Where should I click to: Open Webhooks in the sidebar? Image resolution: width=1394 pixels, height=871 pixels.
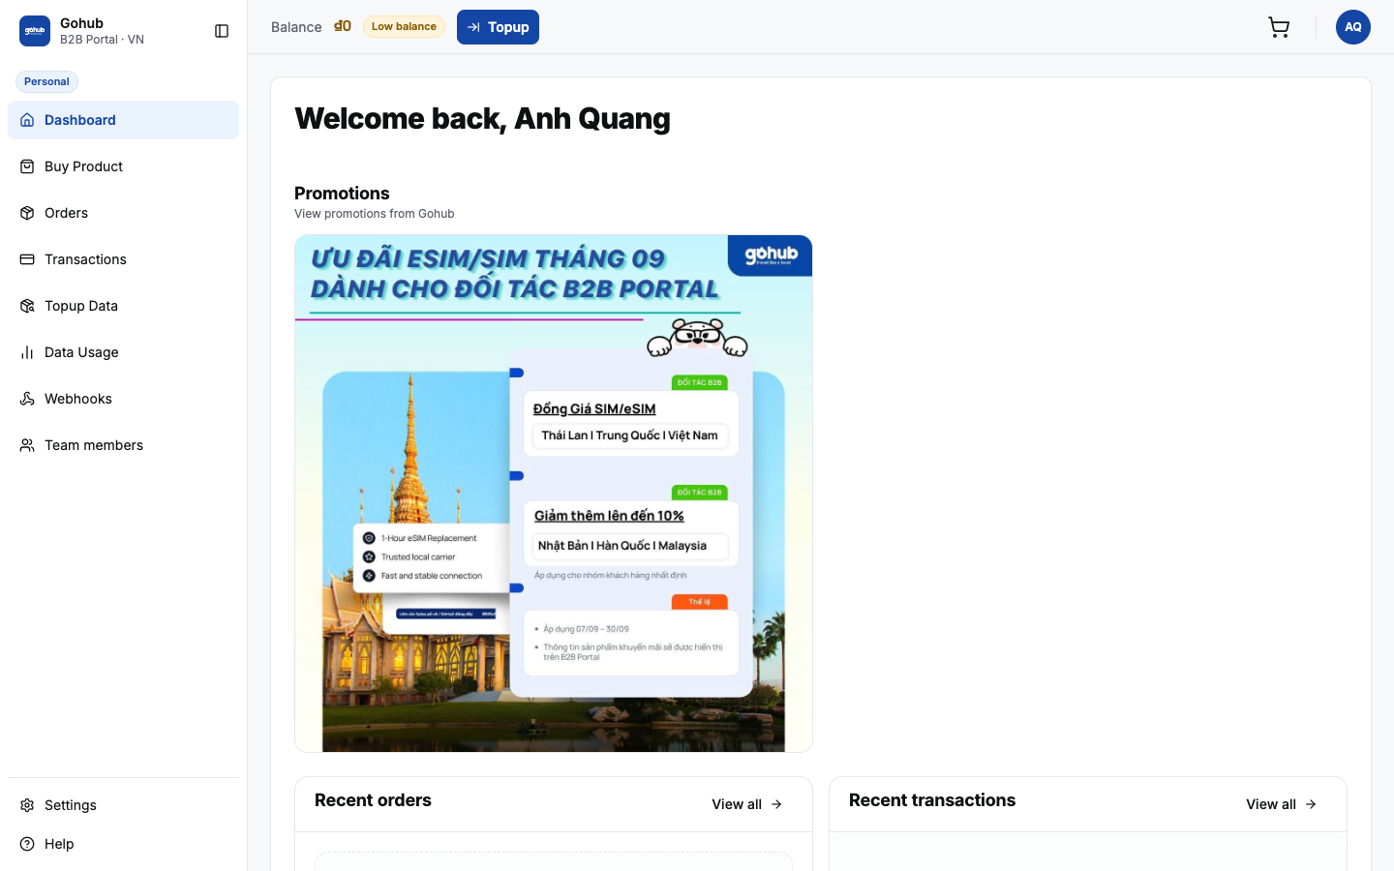pyautogui.click(x=123, y=399)
